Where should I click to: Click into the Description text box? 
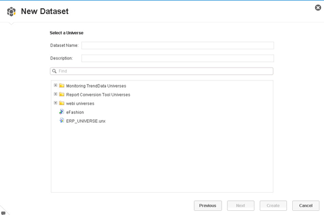pyautogui.click(x=177, y=58)
